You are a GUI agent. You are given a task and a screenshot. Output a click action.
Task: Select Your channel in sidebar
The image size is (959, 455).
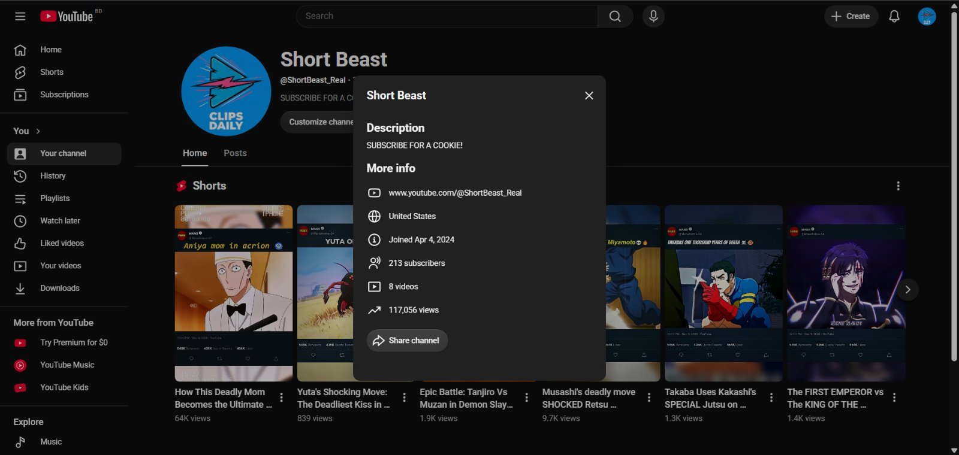tap(64, 153)
